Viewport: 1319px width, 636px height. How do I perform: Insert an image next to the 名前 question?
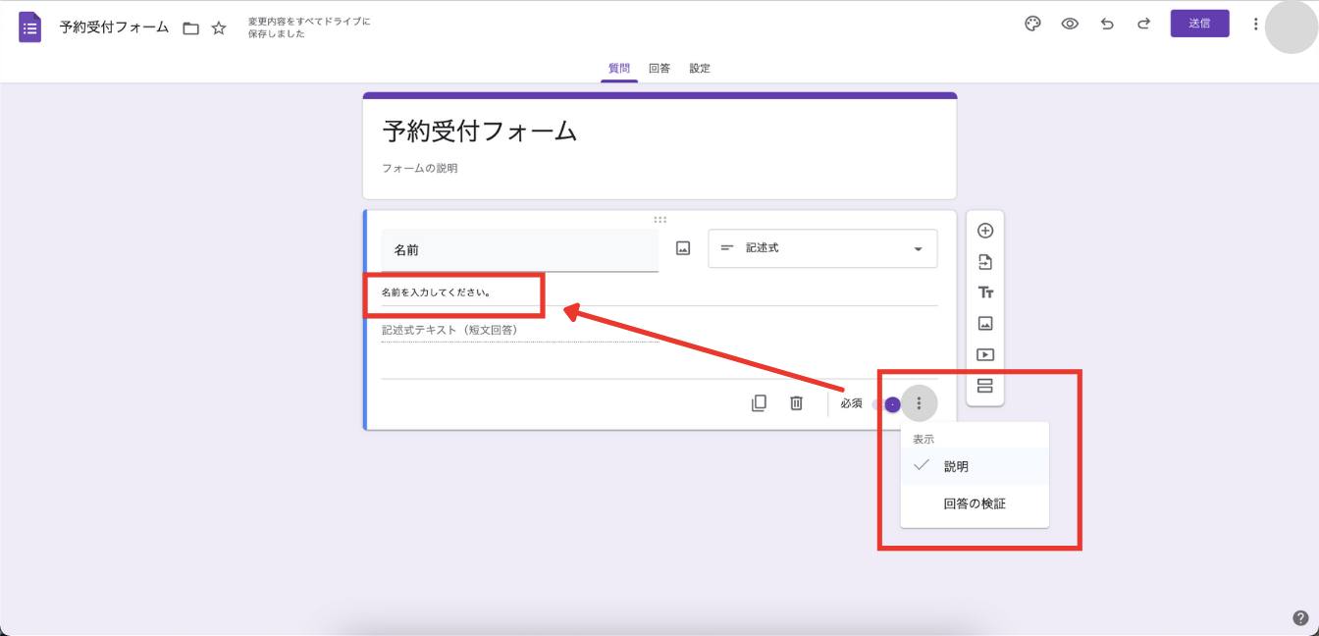[x=681, y=247]
